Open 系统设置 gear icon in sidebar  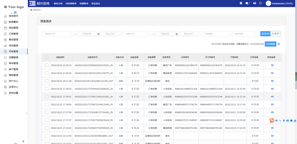pos(5,93)
